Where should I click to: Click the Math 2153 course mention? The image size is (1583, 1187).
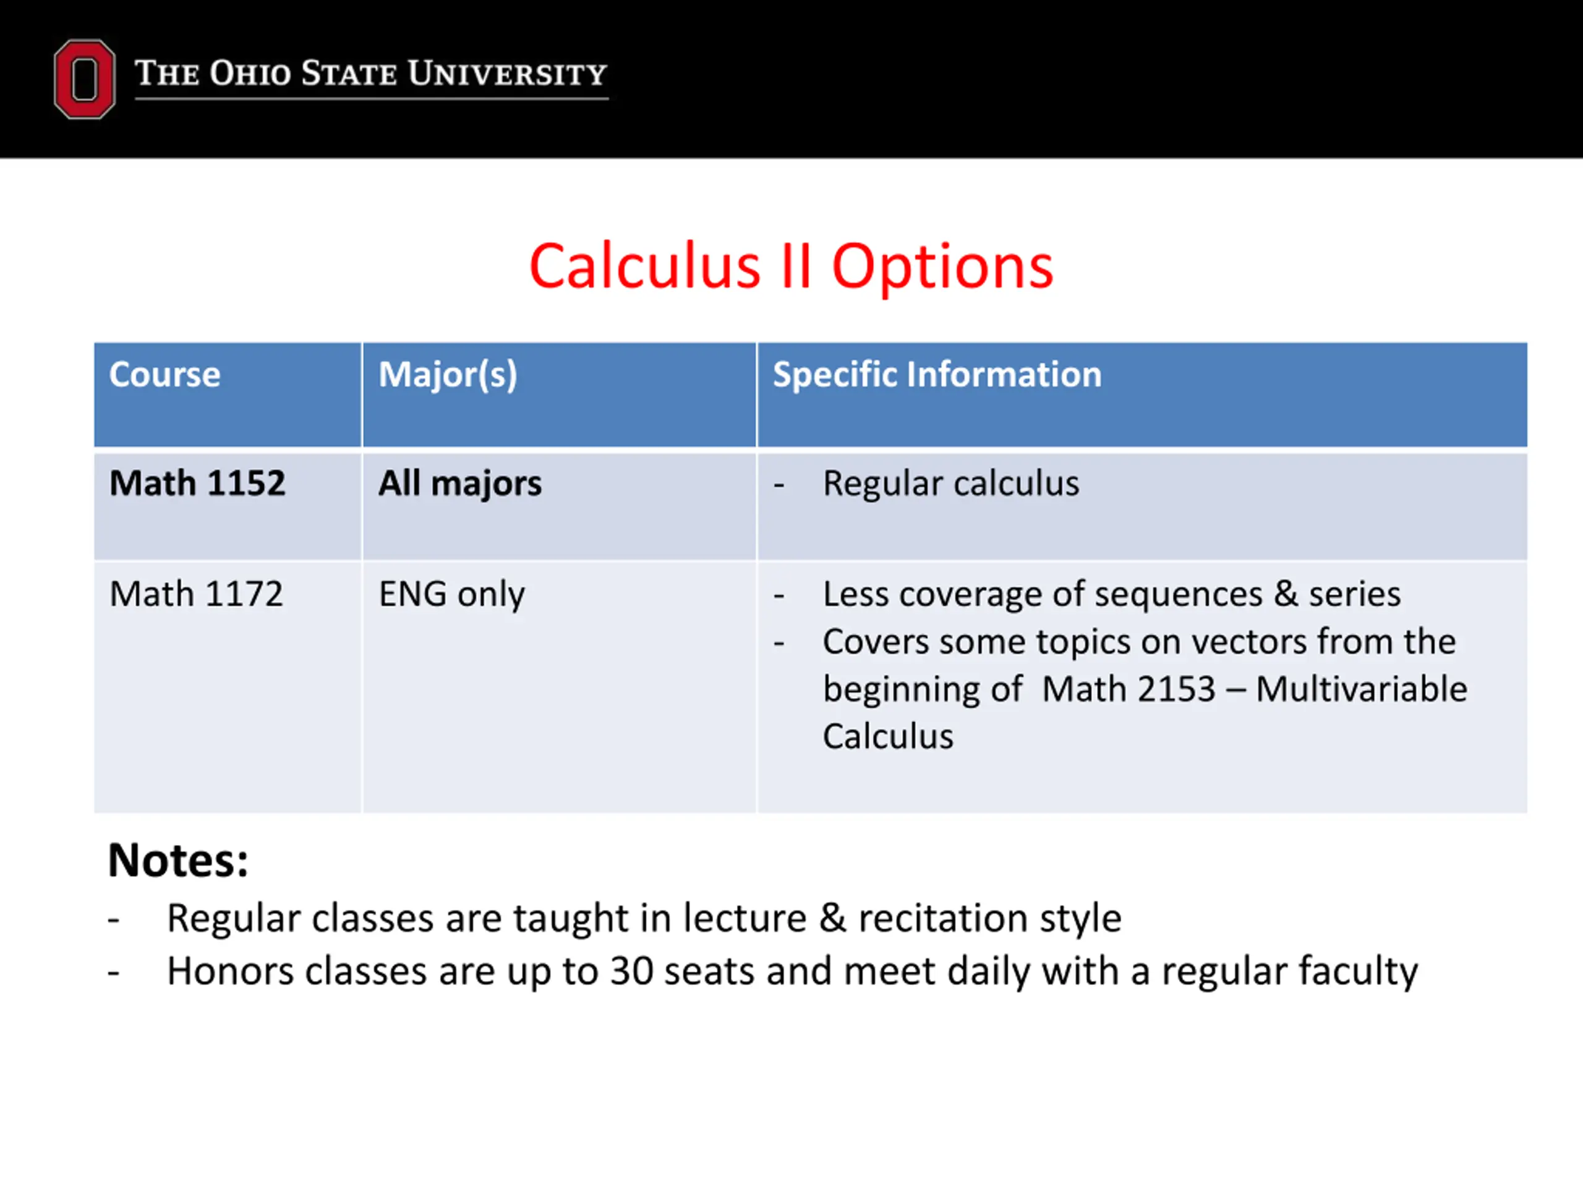point(1128,689)
